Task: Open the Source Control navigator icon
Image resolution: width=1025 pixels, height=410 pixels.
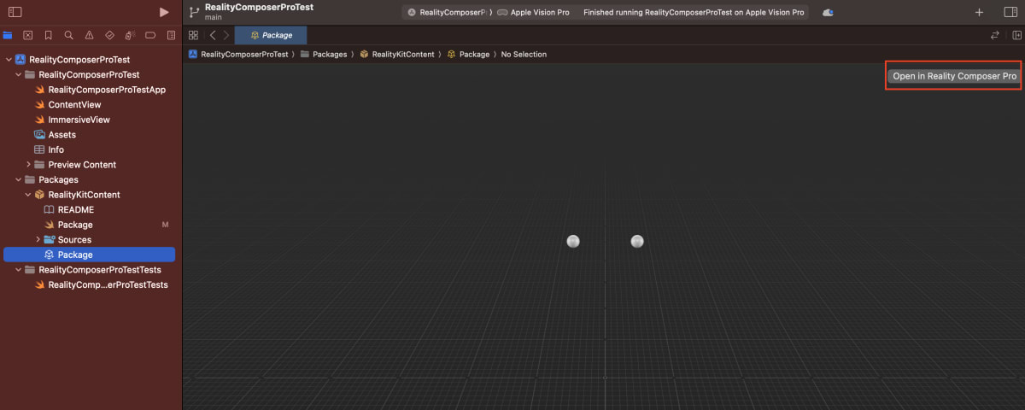Action: click(x=28, y=35)
